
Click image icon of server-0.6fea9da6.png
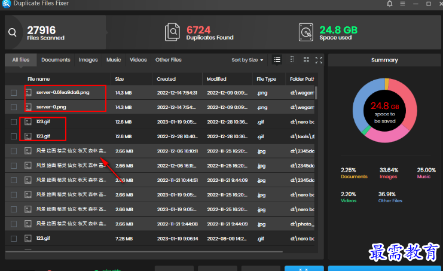coord(28,92)
